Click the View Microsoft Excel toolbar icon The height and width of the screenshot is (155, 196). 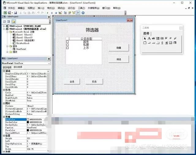(x=5, y=13)
